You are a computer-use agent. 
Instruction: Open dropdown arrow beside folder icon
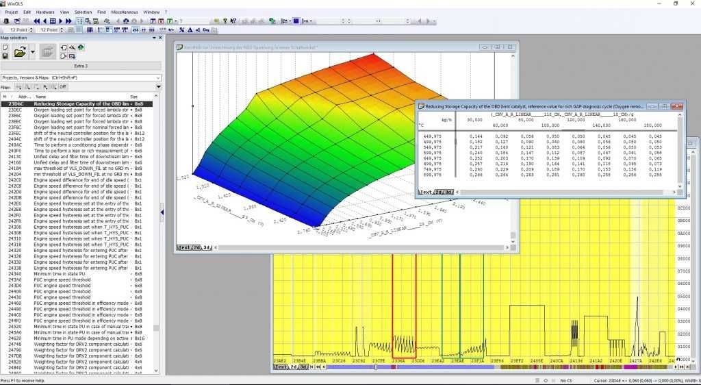(33, 52)
